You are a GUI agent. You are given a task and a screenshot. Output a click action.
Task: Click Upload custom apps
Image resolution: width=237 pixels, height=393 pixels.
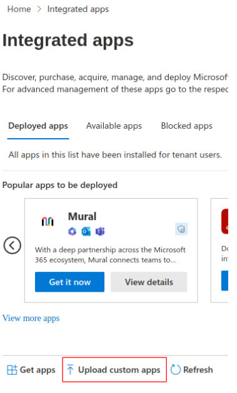click(x=114, y=370)
